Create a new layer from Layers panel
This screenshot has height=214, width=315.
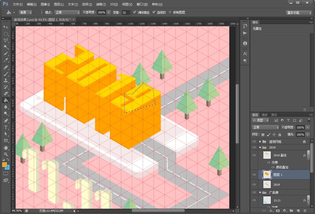tap(298, 211)
